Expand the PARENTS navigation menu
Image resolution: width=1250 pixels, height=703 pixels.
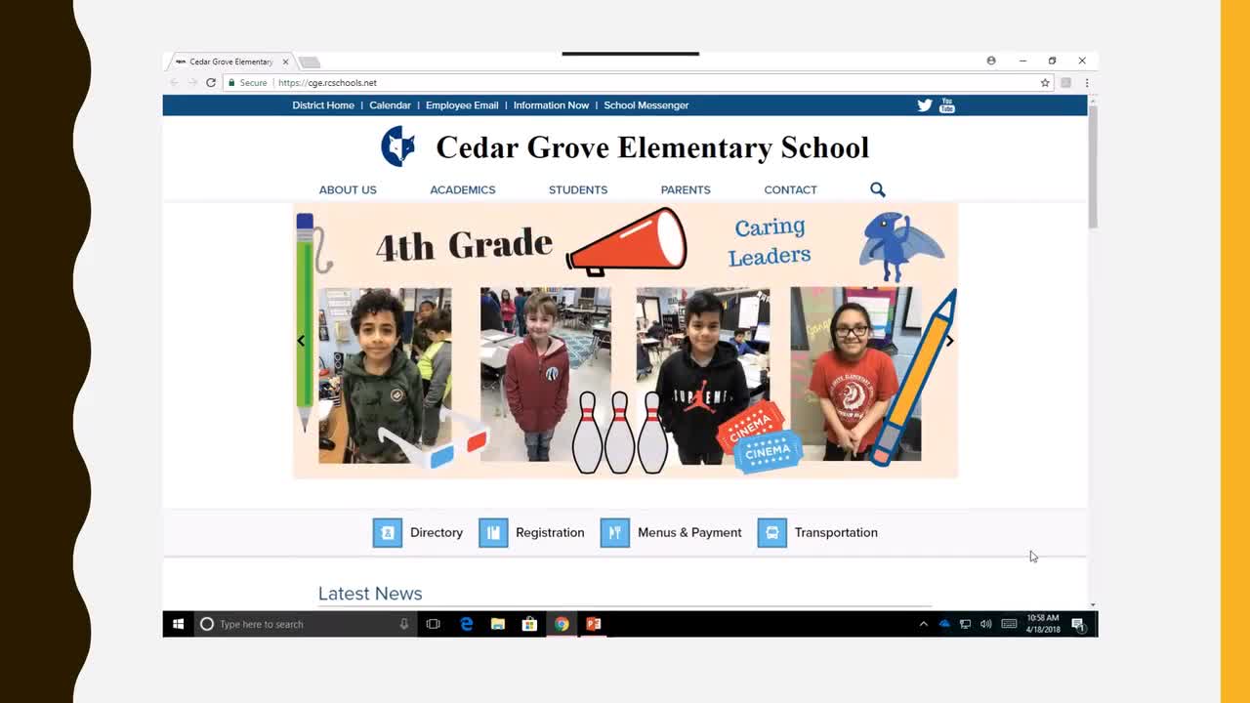686,189
